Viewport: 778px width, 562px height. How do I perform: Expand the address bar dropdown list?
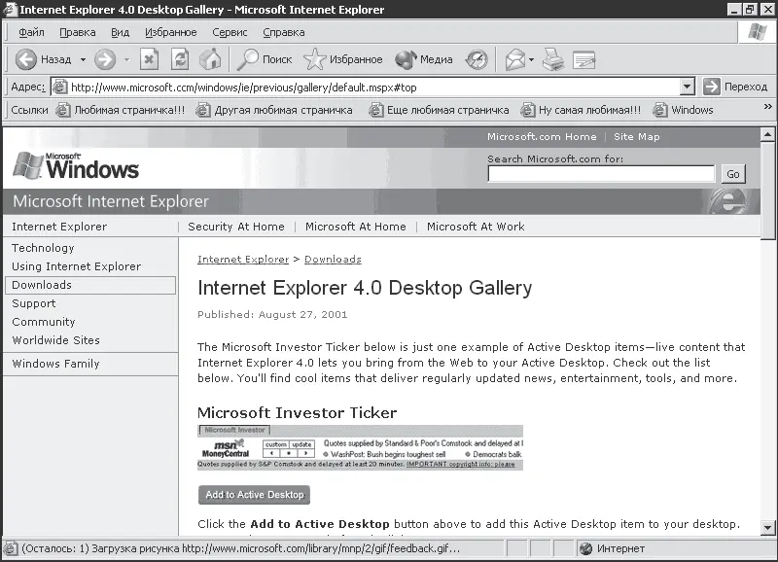(x=687, y=88)
